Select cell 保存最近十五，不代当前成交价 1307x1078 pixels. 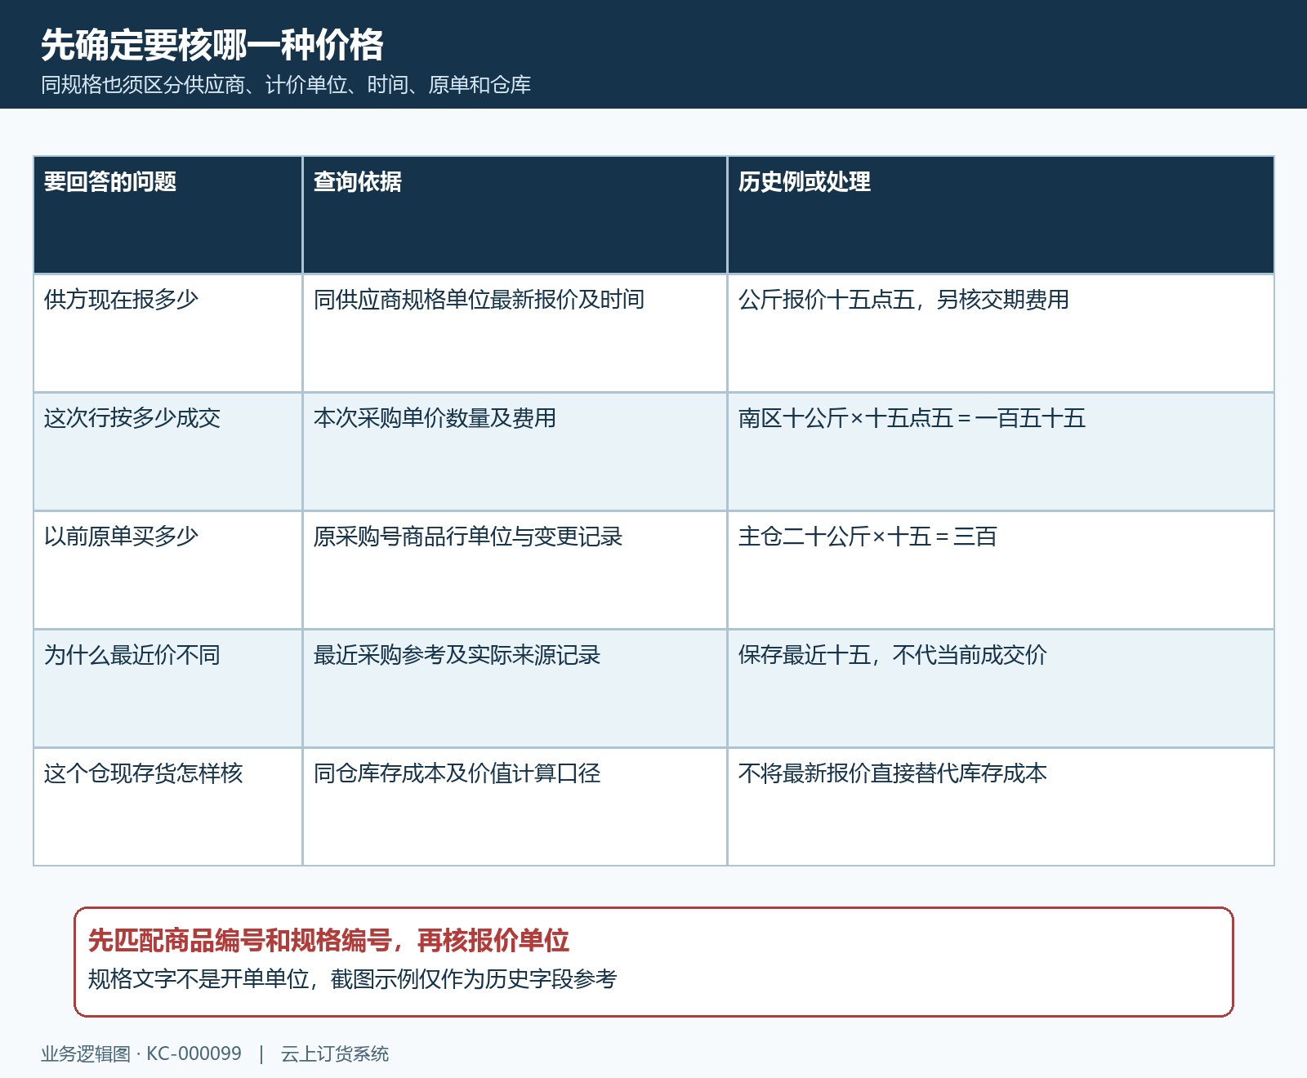coord(1001,688)
